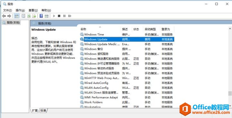The height and width of the screenshot is (118, 232).
Task: Click the gear icon beside Windows 备份
Action: [82, 49]
